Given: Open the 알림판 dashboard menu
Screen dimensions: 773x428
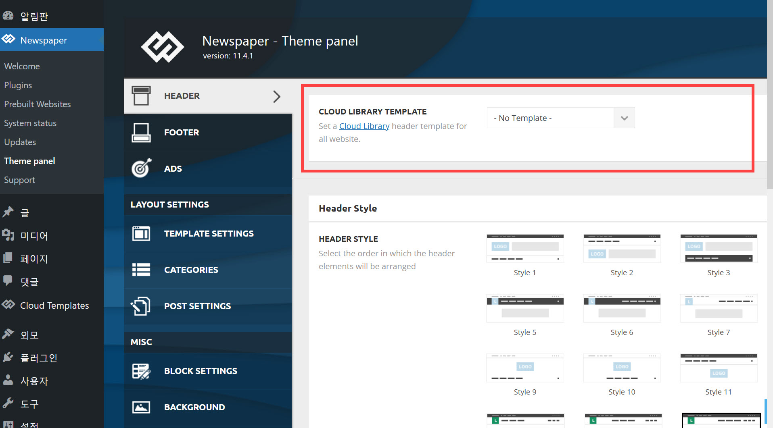Looking at the screenshot, I should (52, 16).
